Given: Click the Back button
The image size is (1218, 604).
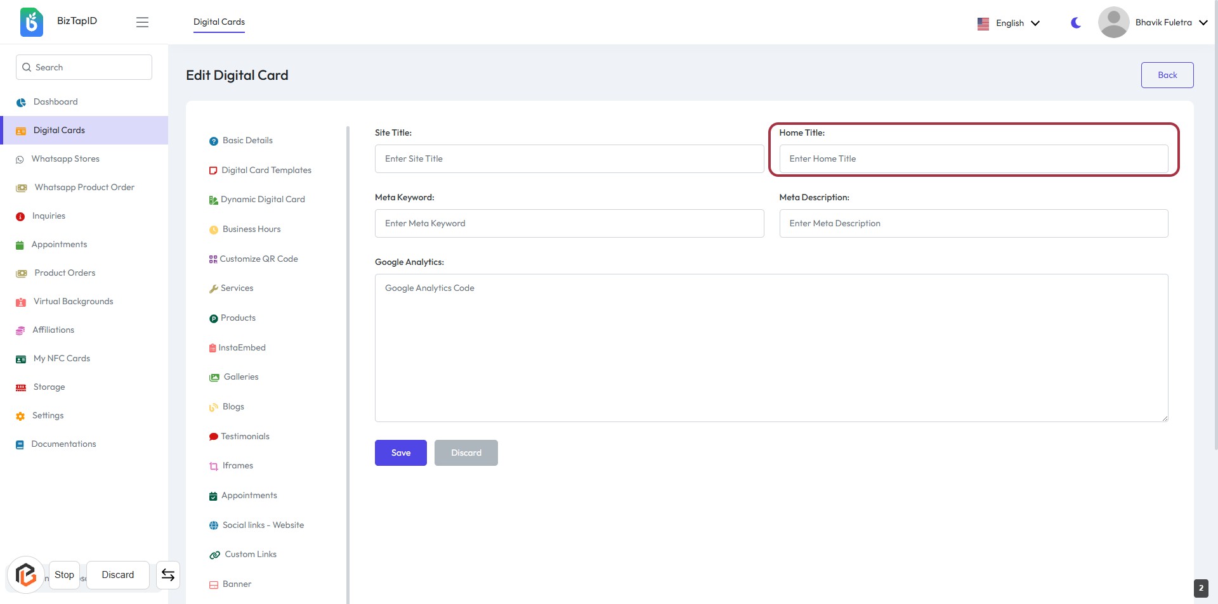Looking at the screenshot, I should [1167, 75].
